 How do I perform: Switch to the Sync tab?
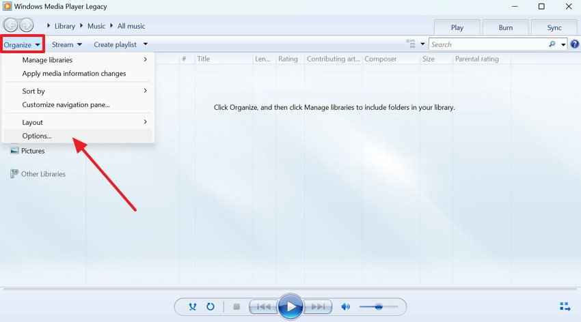[x=554, y=28]
